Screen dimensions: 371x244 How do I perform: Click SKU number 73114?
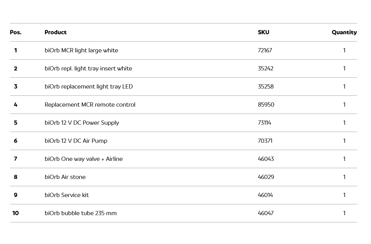tap(265, 123)
